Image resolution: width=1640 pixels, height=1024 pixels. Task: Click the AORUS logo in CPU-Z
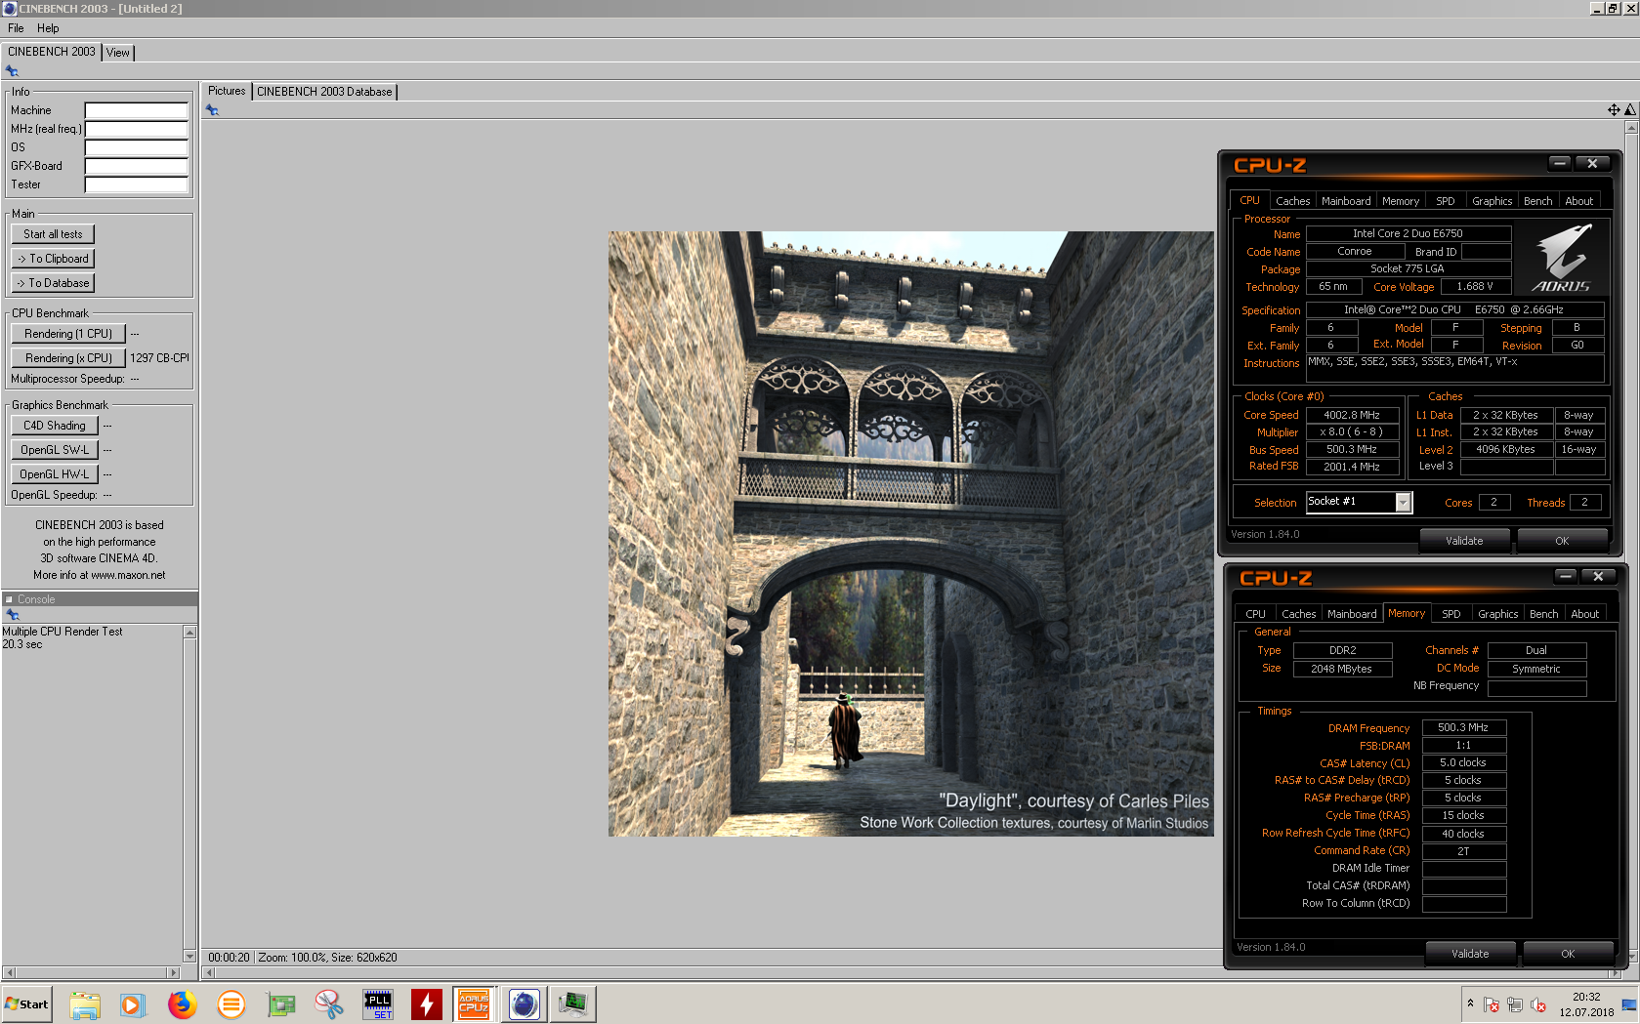[1563, 258]
